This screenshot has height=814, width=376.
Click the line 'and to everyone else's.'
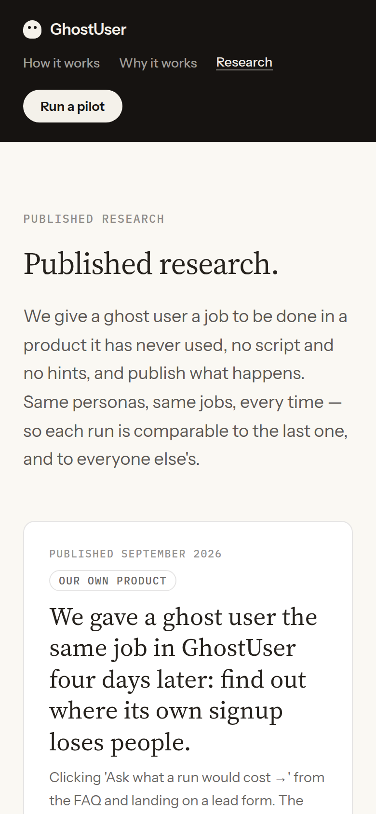coord(111,459)
